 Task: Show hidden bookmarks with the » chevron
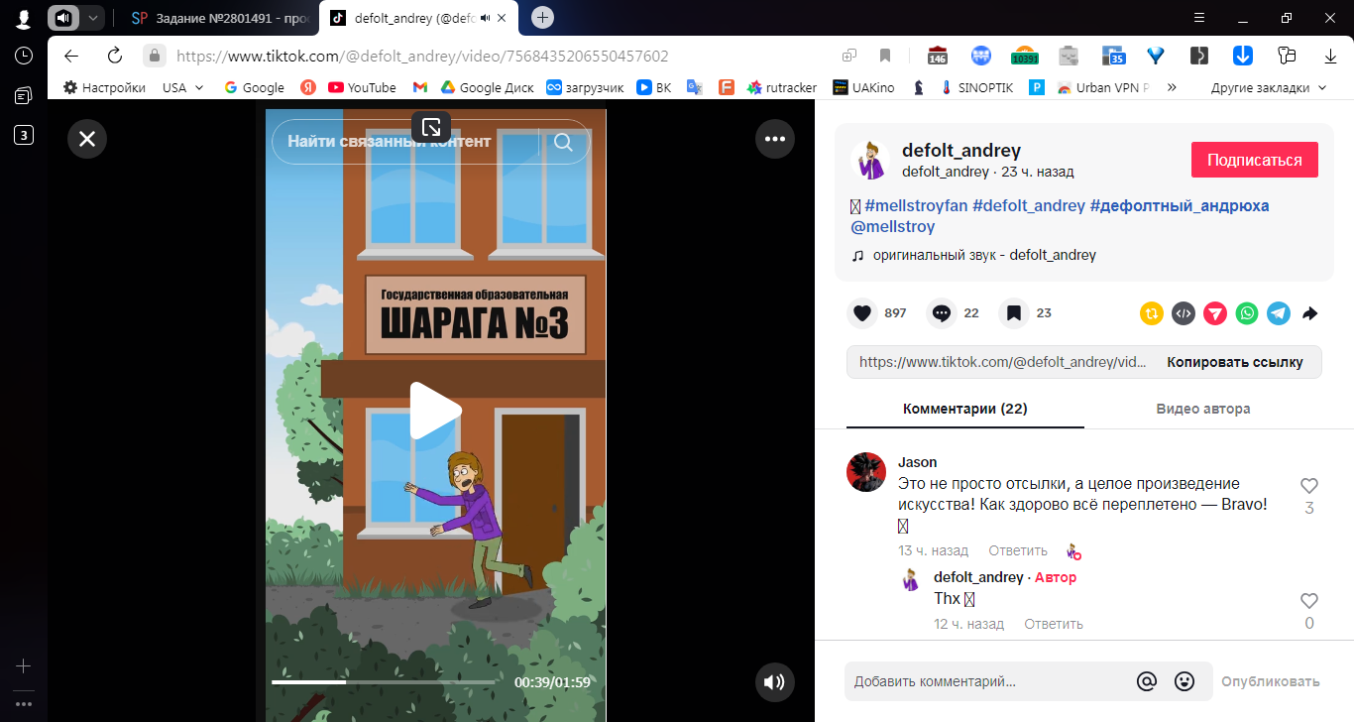(1172, 87)
